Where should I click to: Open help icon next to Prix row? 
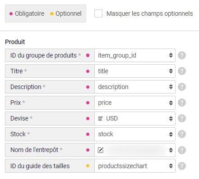coord(182,103)
